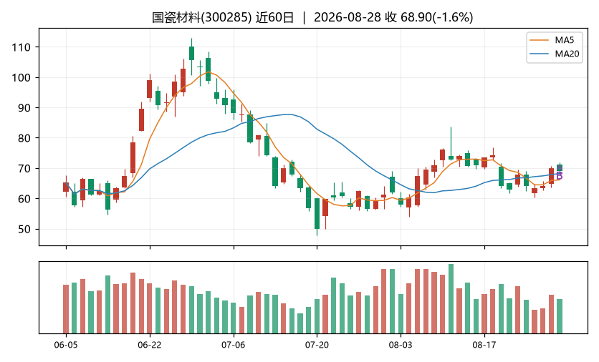Image resolution: width=599 pixels, height=362 pixels.
Task: Click the 90 price axis label
Action: [x=24, y=108]
